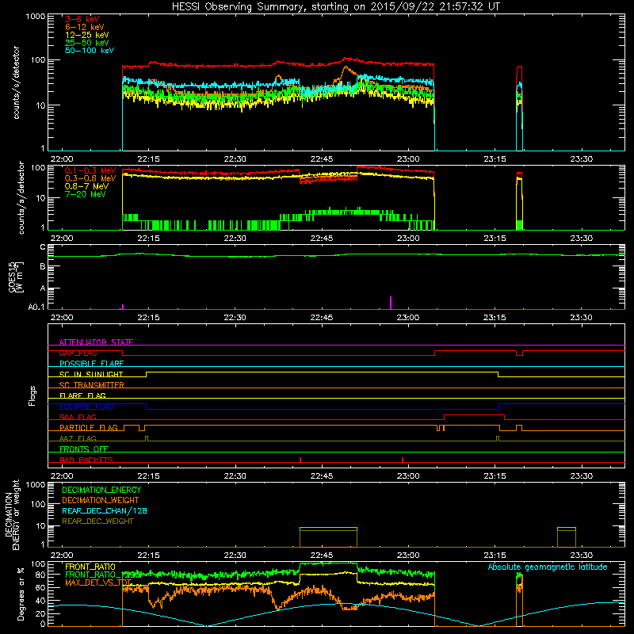Viewport: 634px width, 634px height.
Task: Click the magenta spike before 23:00 in GOES panel
Action: (391, 303)
